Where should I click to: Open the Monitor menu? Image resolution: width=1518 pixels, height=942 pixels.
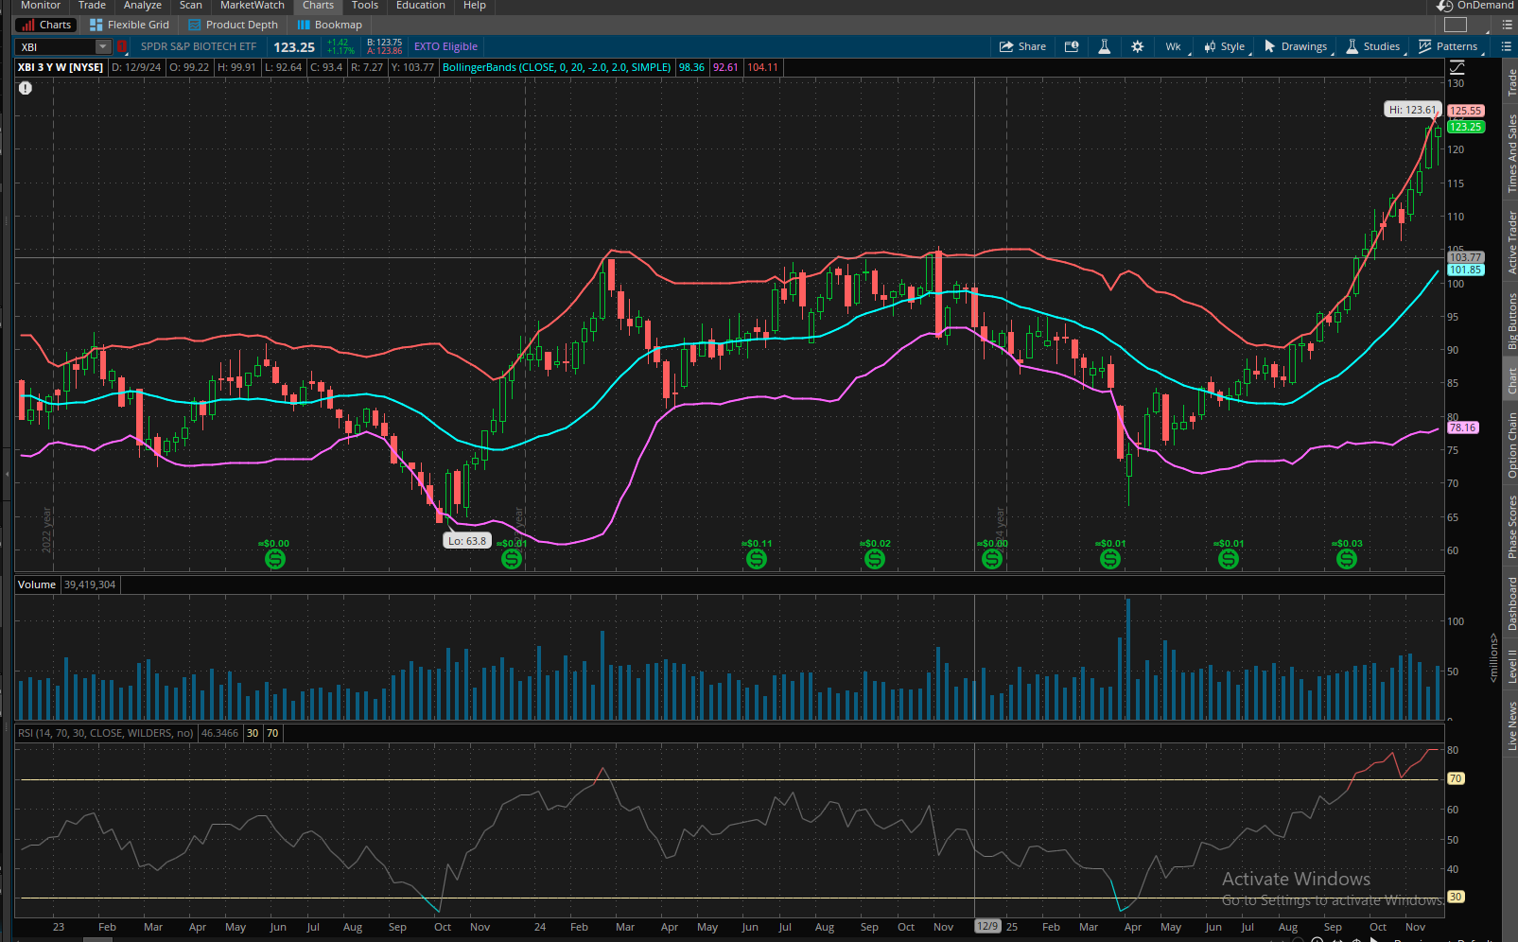click(41, 6)
